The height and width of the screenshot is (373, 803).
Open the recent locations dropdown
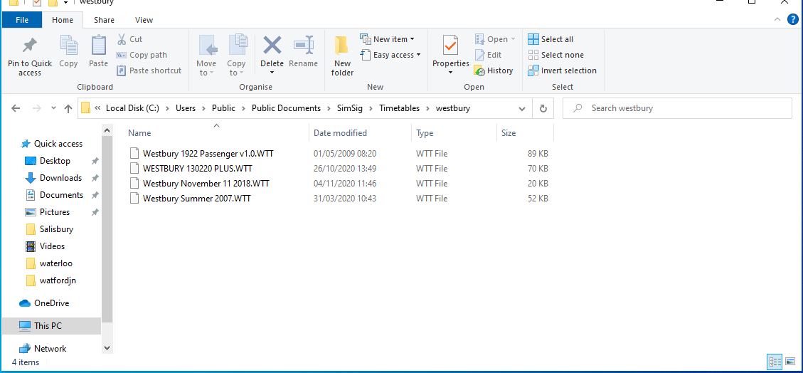pyautogui.click(x=53, y=109)
